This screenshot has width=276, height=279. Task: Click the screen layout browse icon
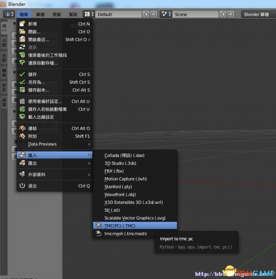coord(87,14)
